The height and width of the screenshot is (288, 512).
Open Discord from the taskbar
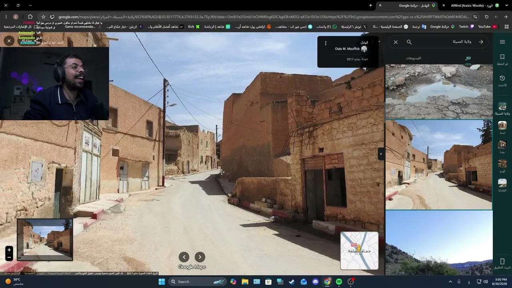(316, 282)
